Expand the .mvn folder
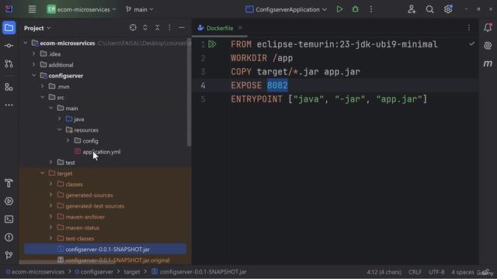The height and width of the screenshot is (279, 497). 43,86
